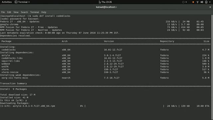Click the 'Package' column header

click(x=6, y=41)
